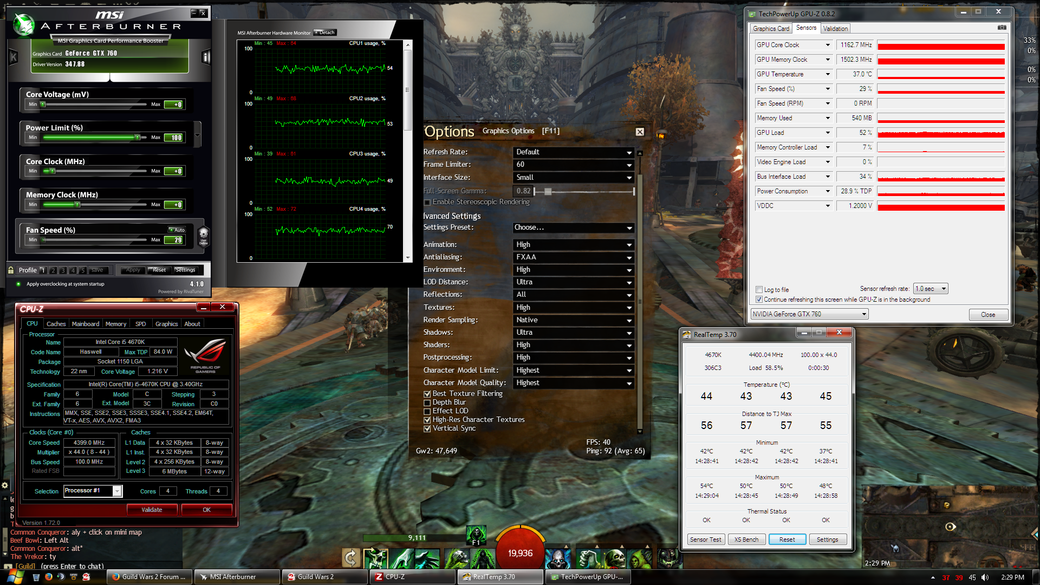
Task: Open GPU-Z graphics card selector dropdown
Action: (809, 314)
